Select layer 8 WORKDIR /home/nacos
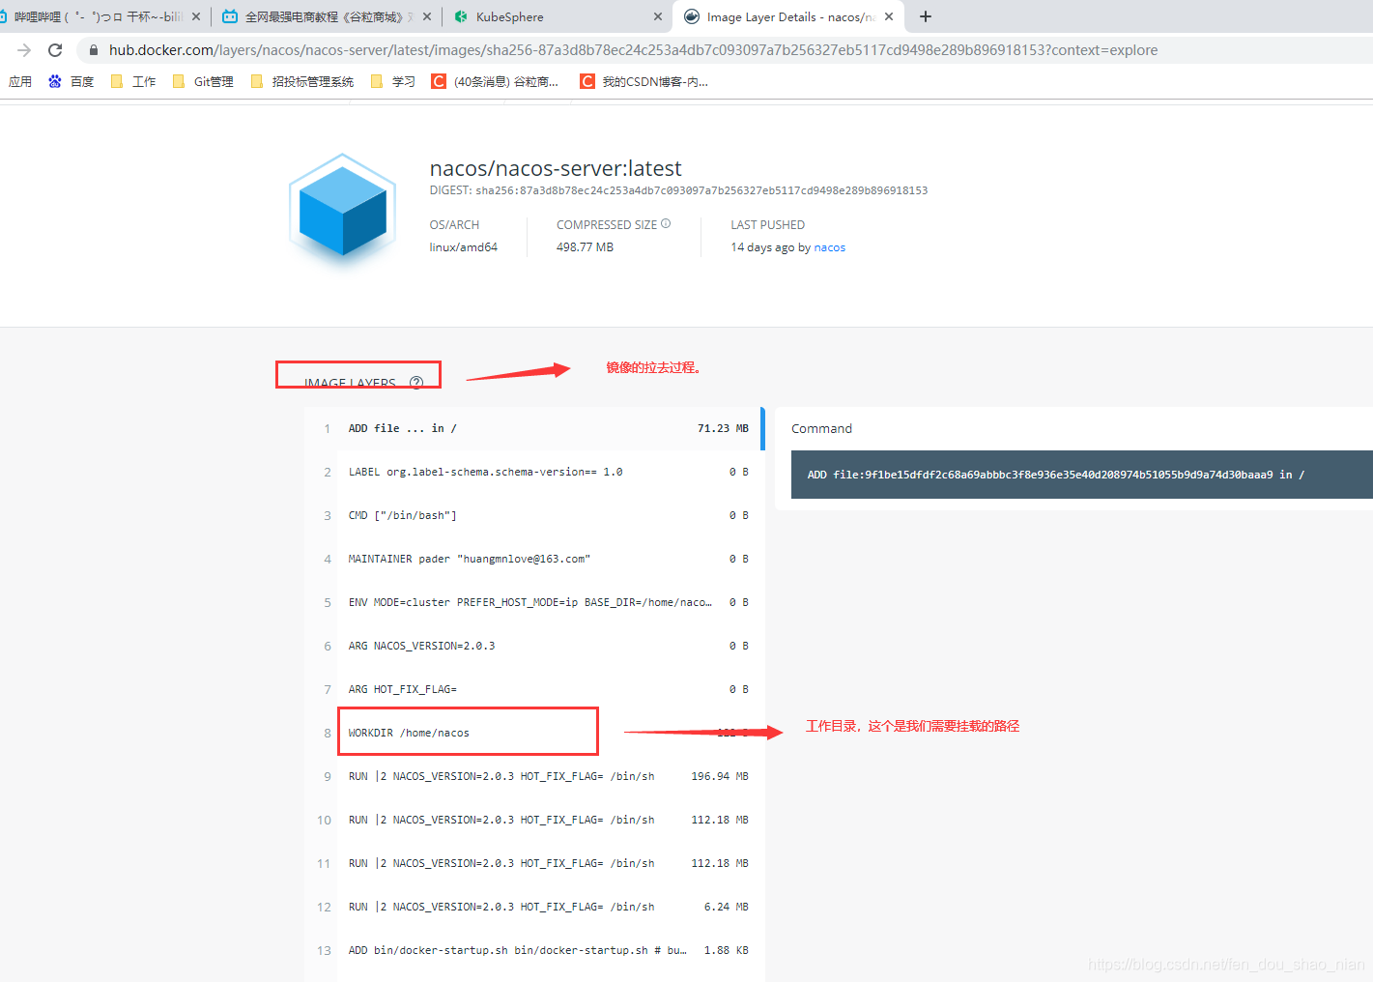This screenshot has height=982, width=1373. [534, 733]
